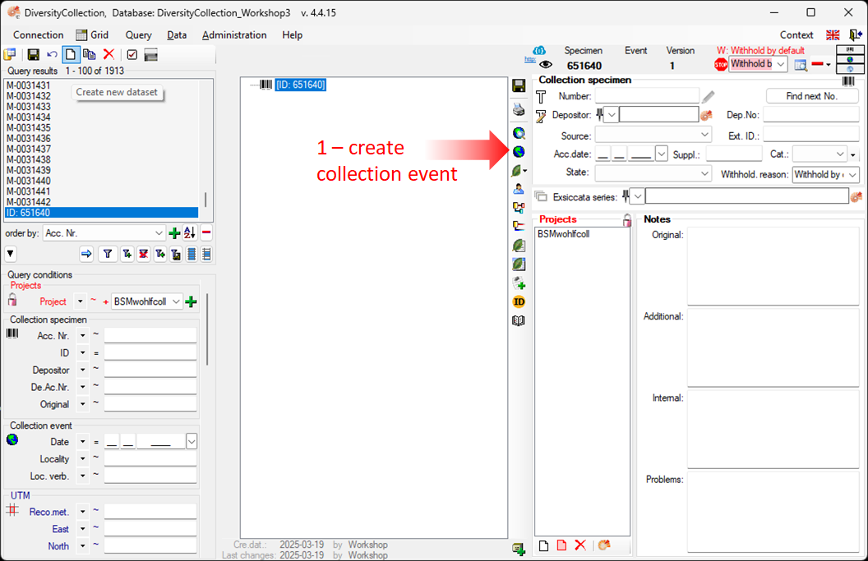Open the Acc.date calendar dropdown

662,154
